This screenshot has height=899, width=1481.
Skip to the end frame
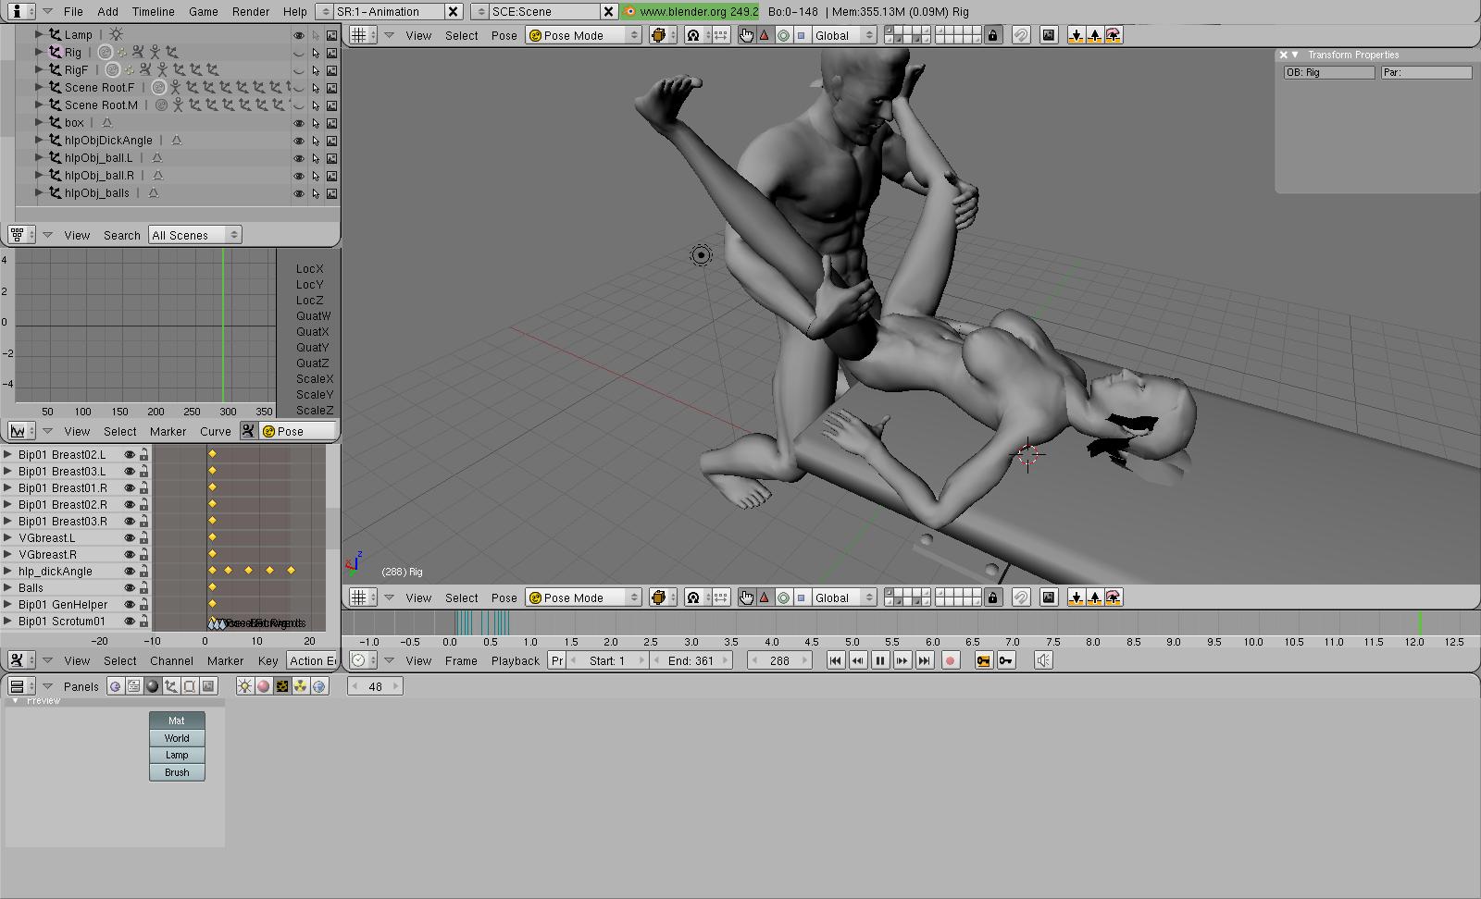tap(924, 660)
